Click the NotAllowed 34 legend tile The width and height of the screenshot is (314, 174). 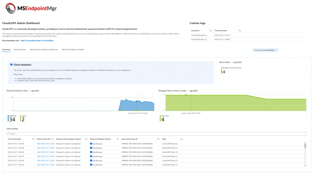click(12, 118)
